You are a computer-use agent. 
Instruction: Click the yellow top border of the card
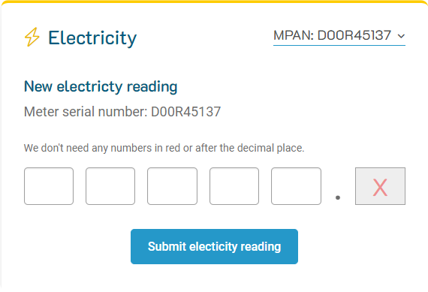point(214,2)
